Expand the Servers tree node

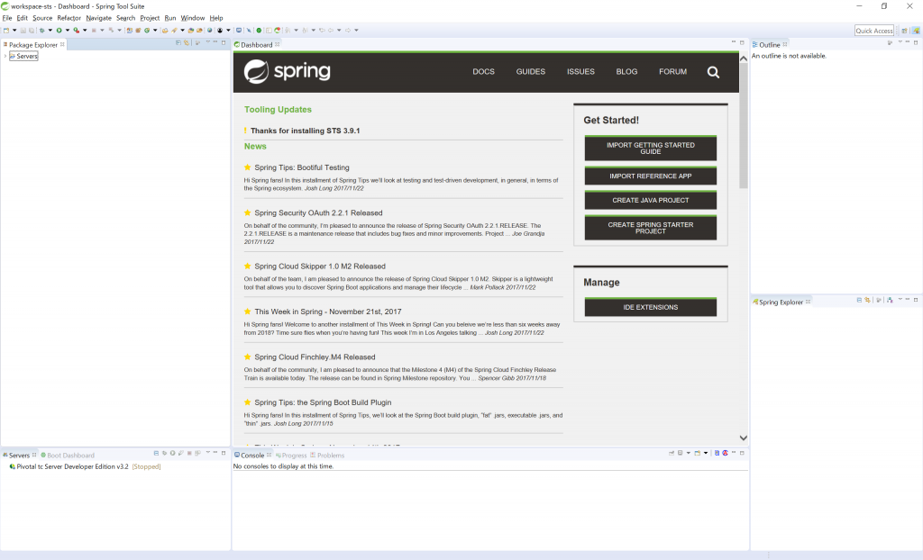pyautogui.click(x=5, y=56)
